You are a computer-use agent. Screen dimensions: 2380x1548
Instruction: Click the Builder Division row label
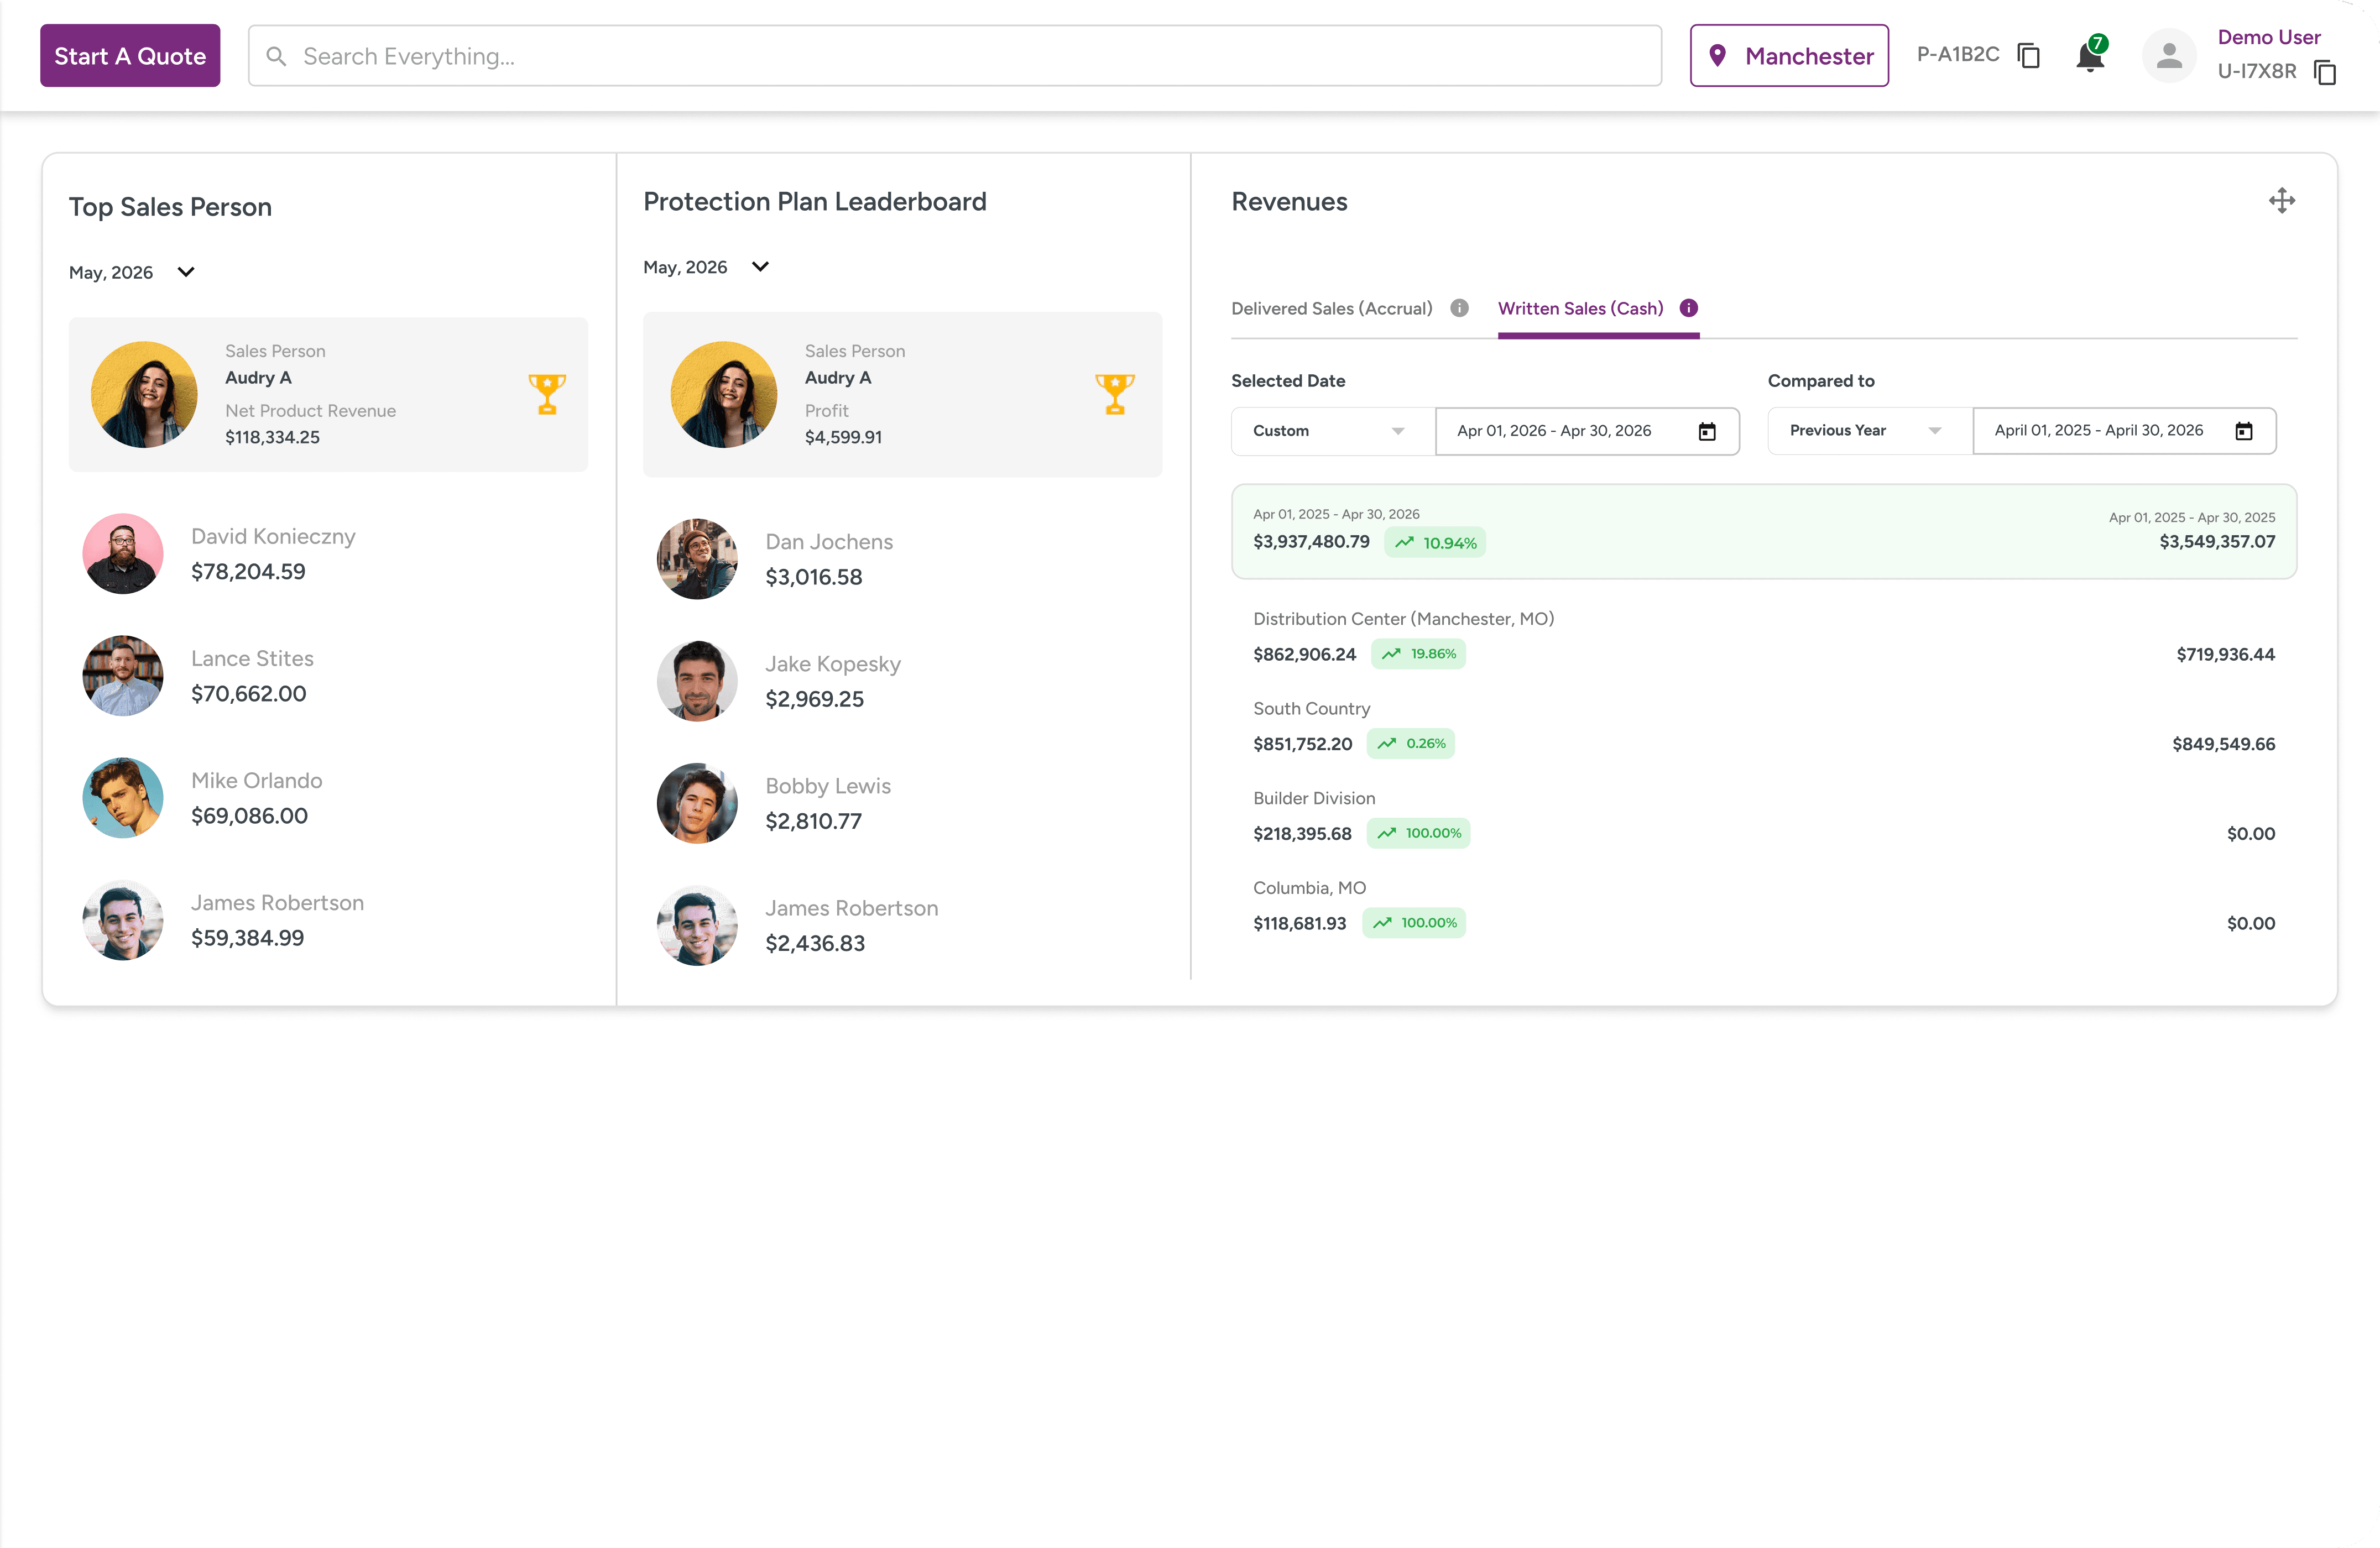[x=1313, y=798]
